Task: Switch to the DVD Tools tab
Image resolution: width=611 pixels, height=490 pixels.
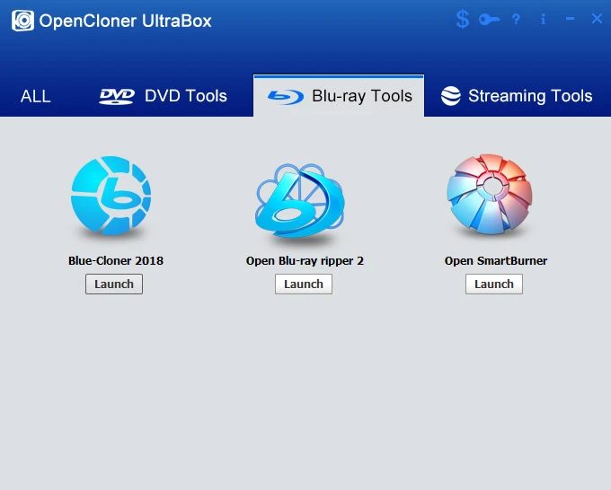Action: point(163,96)
